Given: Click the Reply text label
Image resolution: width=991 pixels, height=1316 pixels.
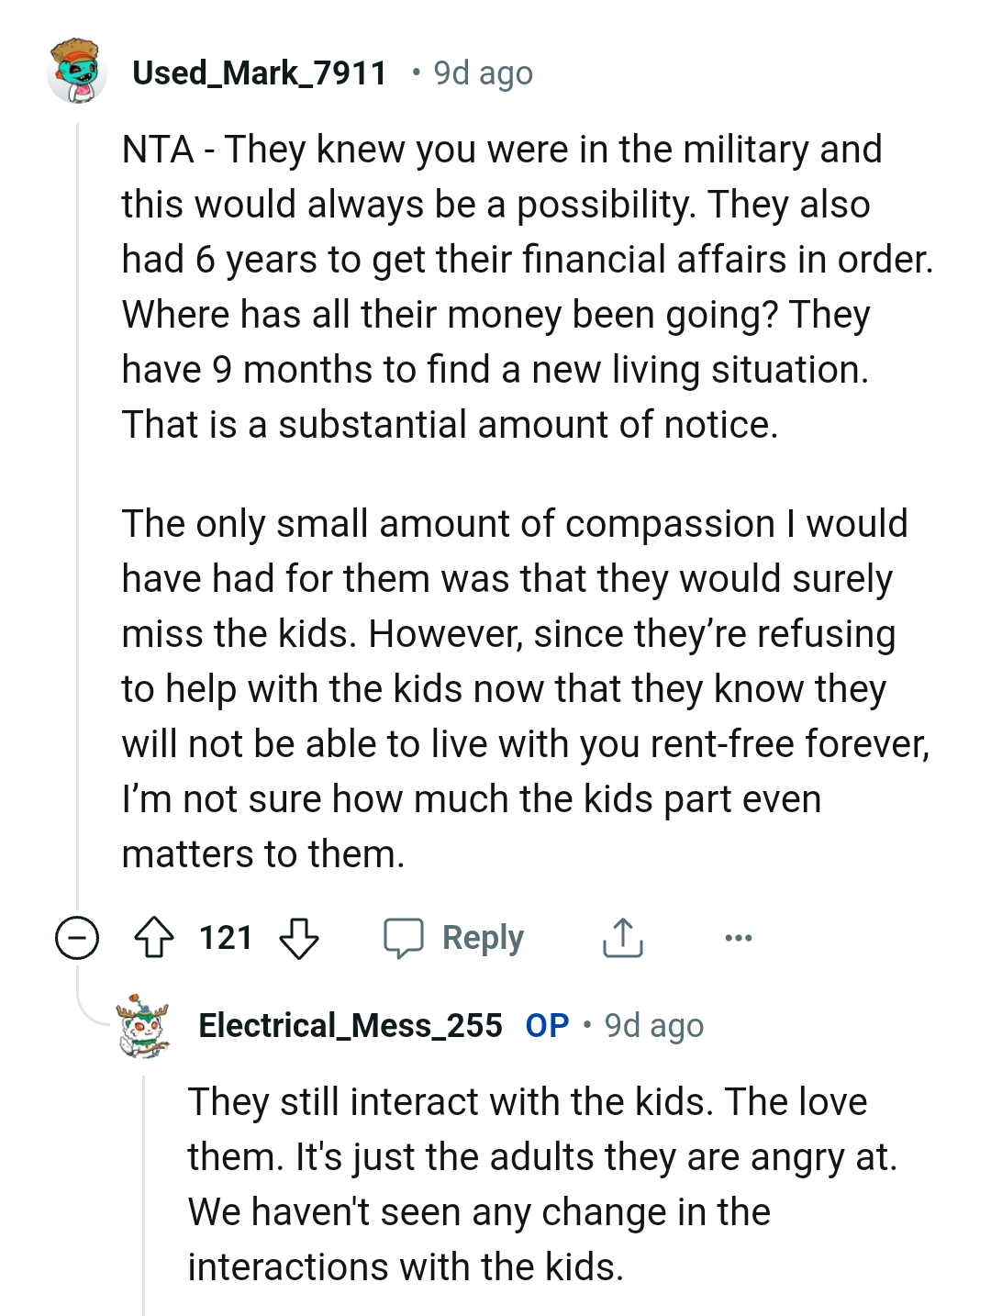Looking at the screenshot, I should pos(483,938).
